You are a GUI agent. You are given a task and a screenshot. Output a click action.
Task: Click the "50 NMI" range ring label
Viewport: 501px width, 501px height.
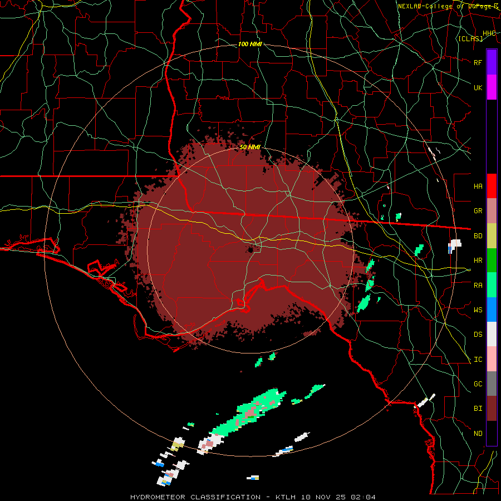pos(250,148)
